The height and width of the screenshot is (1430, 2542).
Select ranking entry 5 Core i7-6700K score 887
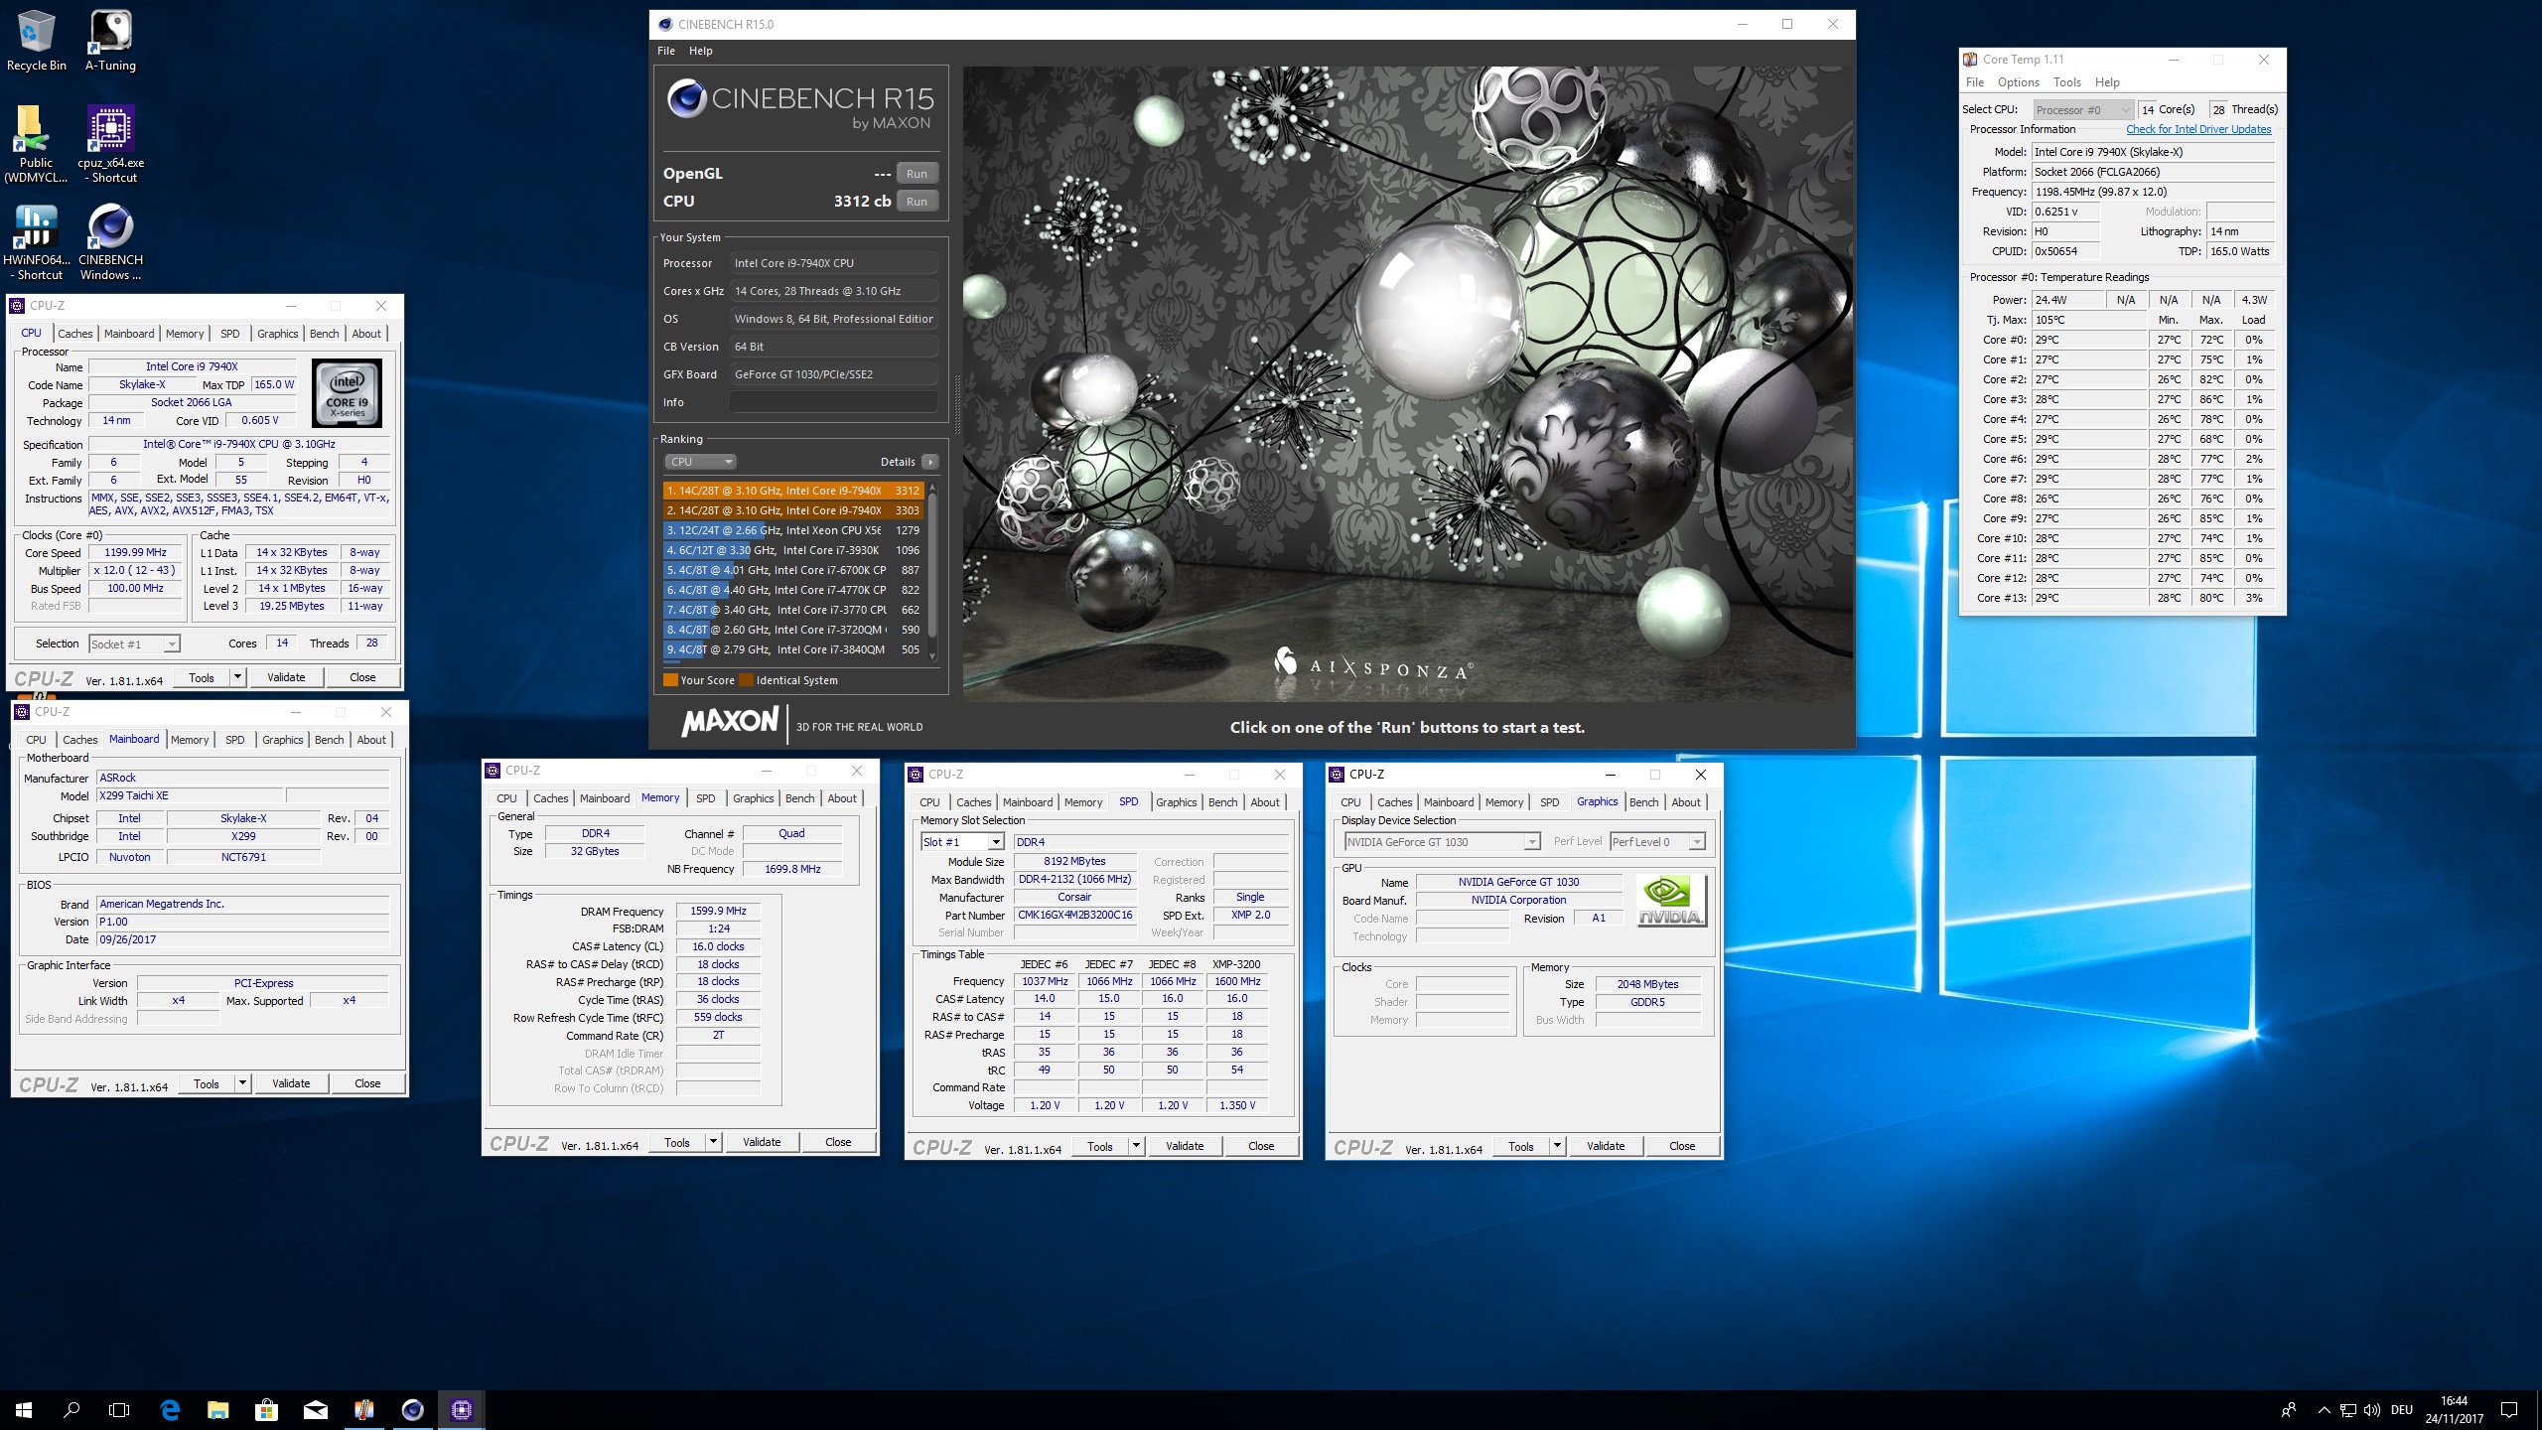pos(793,570)
